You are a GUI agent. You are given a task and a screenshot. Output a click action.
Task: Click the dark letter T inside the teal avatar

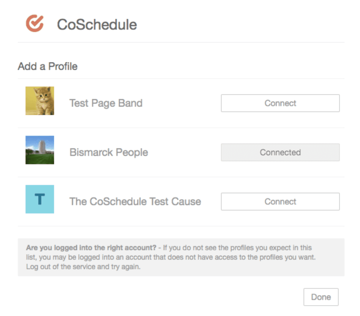coord(40,199)
